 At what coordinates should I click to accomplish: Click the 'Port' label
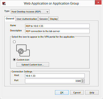click(16, 80)
